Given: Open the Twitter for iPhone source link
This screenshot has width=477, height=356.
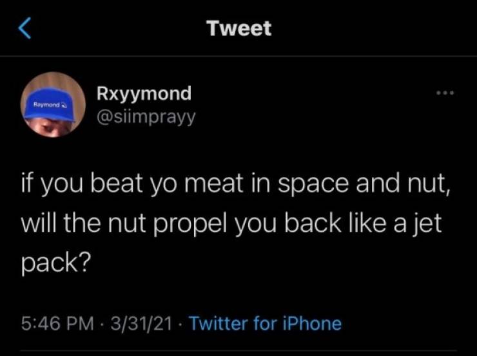Looking at the screenshot, I should [266, 323].
